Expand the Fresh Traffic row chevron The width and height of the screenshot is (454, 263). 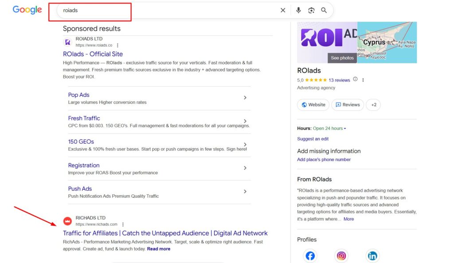coord(245,121)
